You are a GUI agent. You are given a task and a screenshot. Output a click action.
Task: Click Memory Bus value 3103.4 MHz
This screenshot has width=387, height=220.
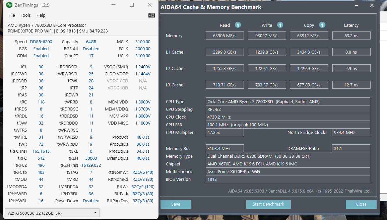click(224, 148)
